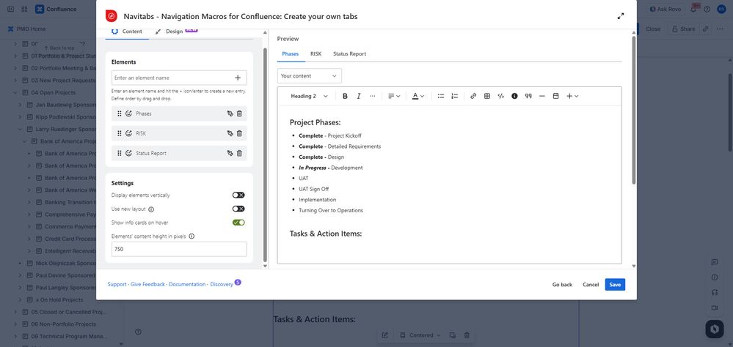This screenshot has height=347, width=733.
Task: Collapse Larry Ruedinger Sponsored tree item
Action: 20,129
